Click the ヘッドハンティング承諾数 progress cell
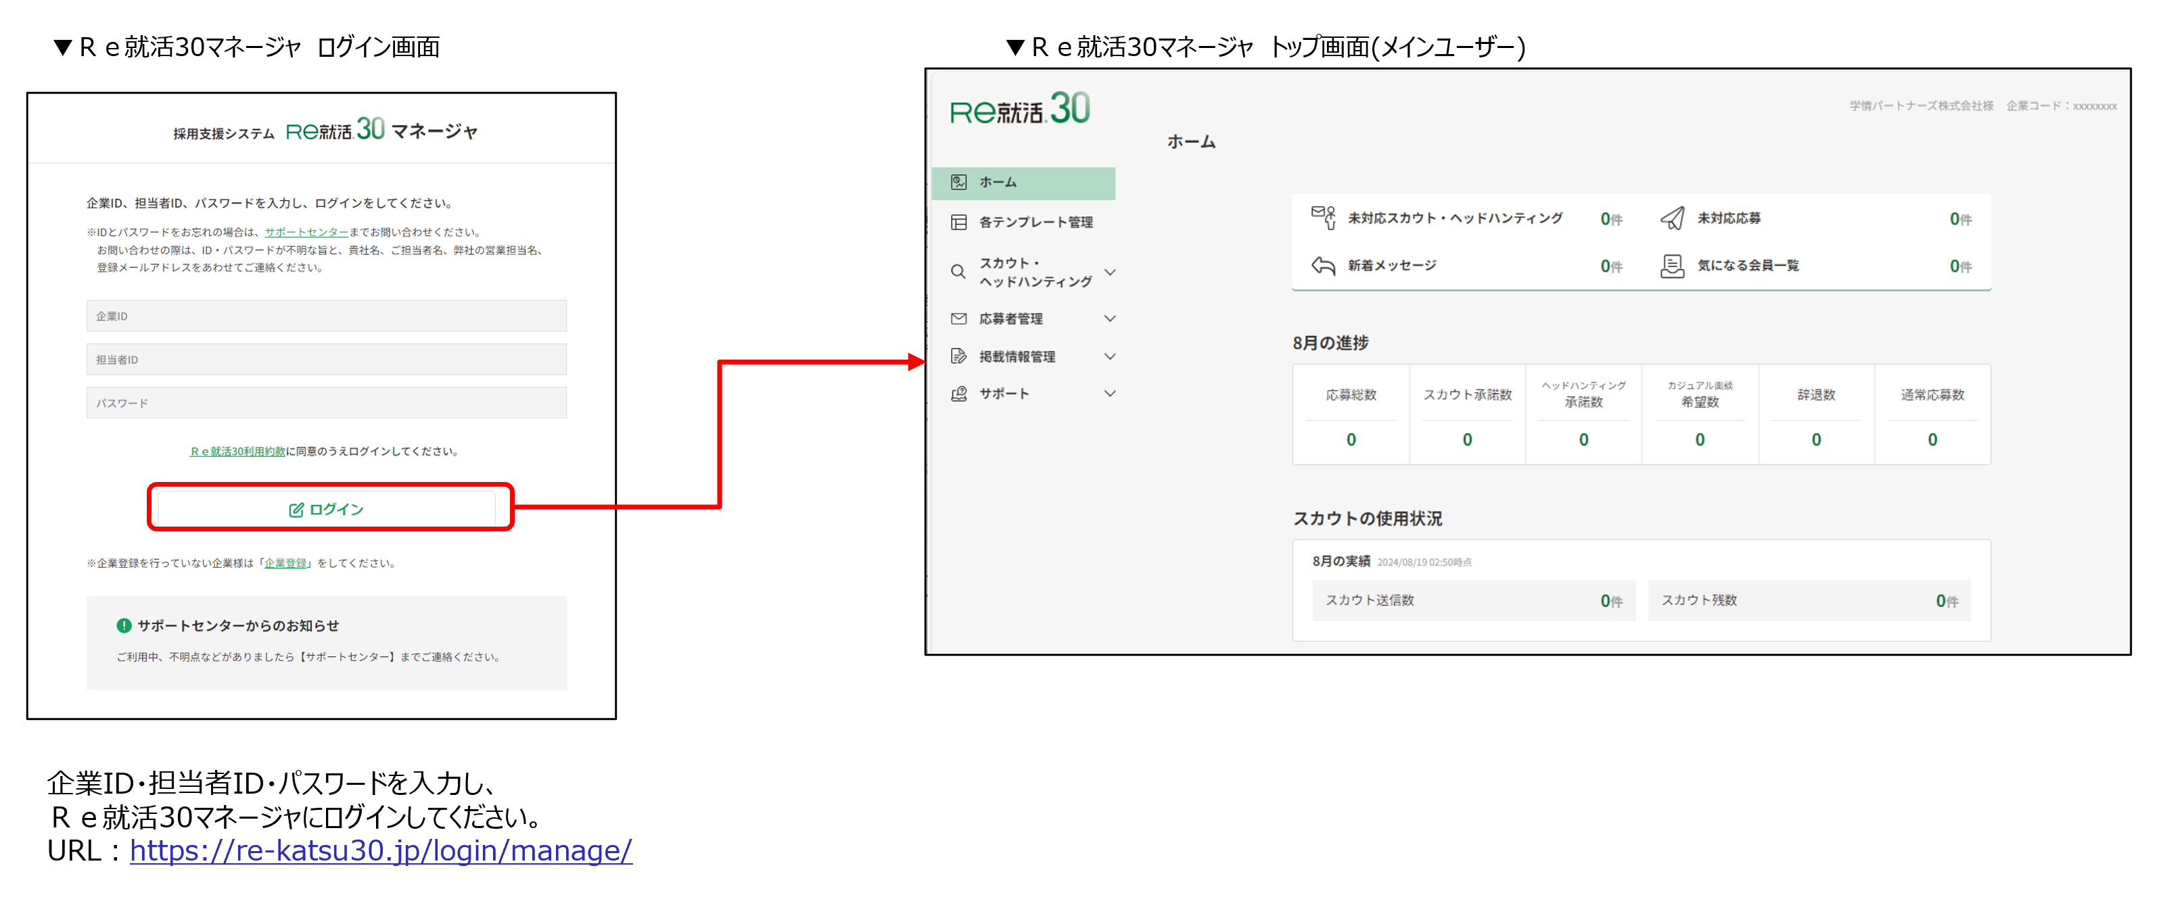Screen dimensions: 2167x918 (x=1583, y=414)
